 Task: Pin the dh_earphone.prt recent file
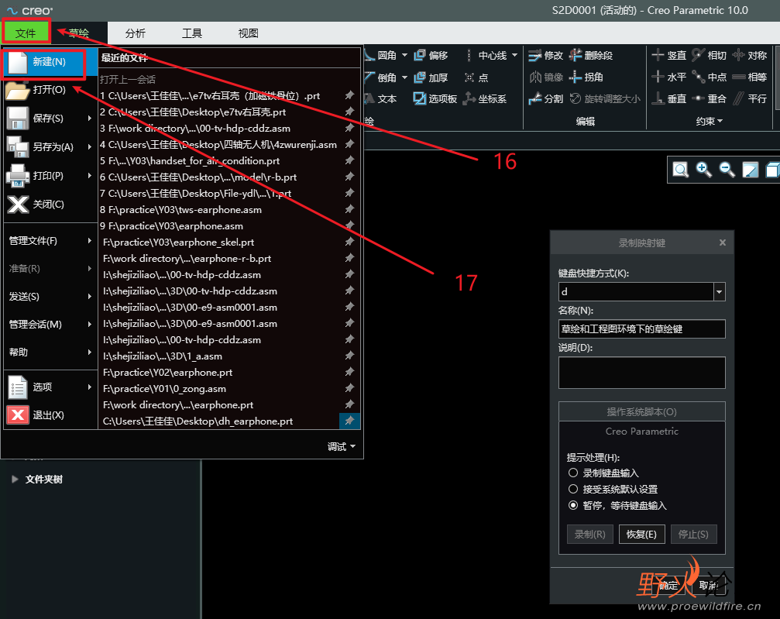click(x=349, y=421)
